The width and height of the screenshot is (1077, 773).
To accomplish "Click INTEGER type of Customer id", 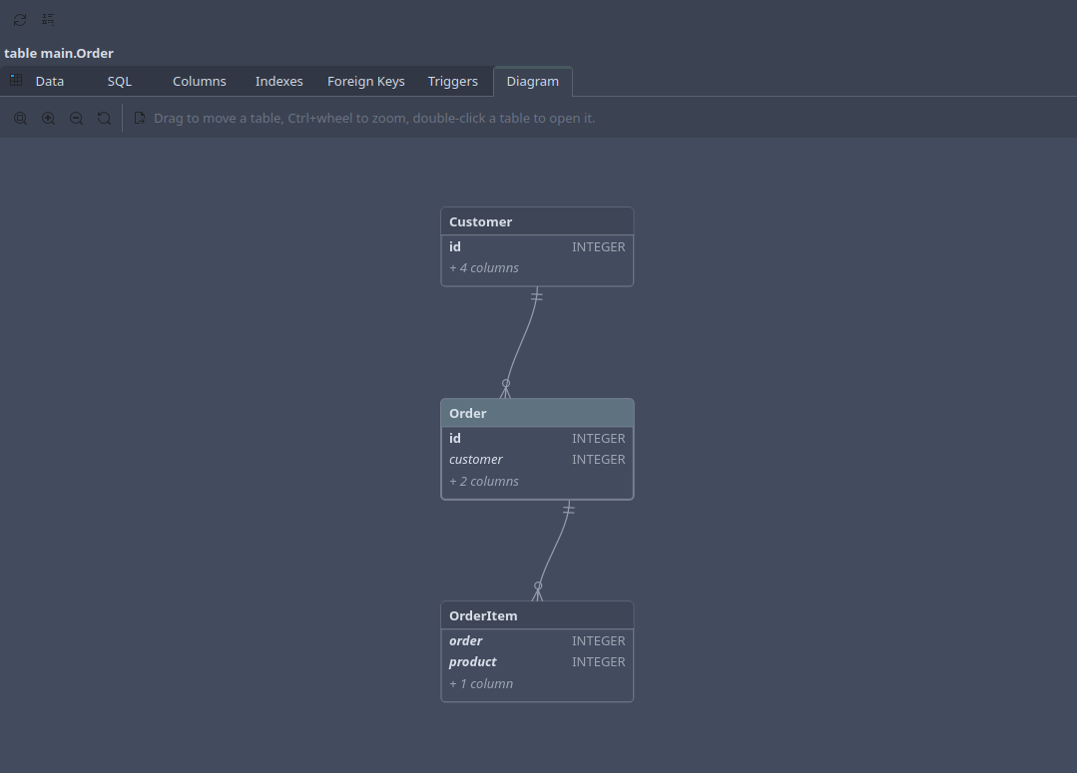I will point(599,246).
